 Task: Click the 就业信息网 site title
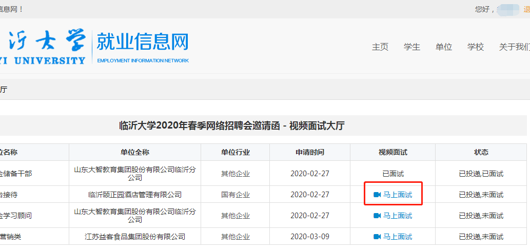[x=143, y=42]
